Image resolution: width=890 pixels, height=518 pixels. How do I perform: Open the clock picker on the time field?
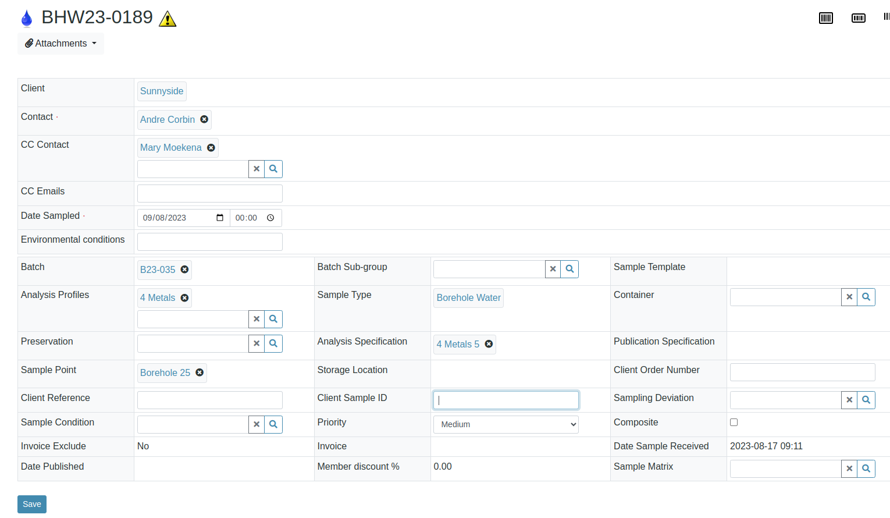click(270, 217)
